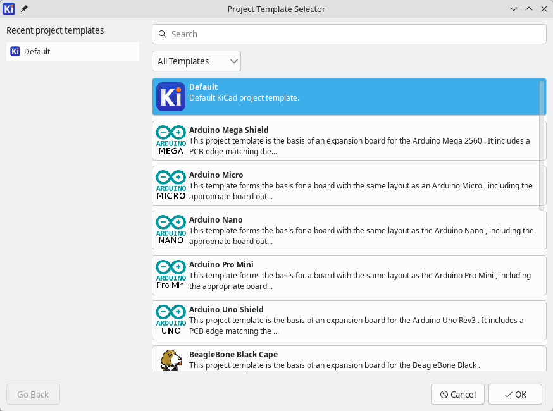This screenshot has width=553, height=411.
Task: Click the KiCad icon in the title bar
Action: coord(9,9)
